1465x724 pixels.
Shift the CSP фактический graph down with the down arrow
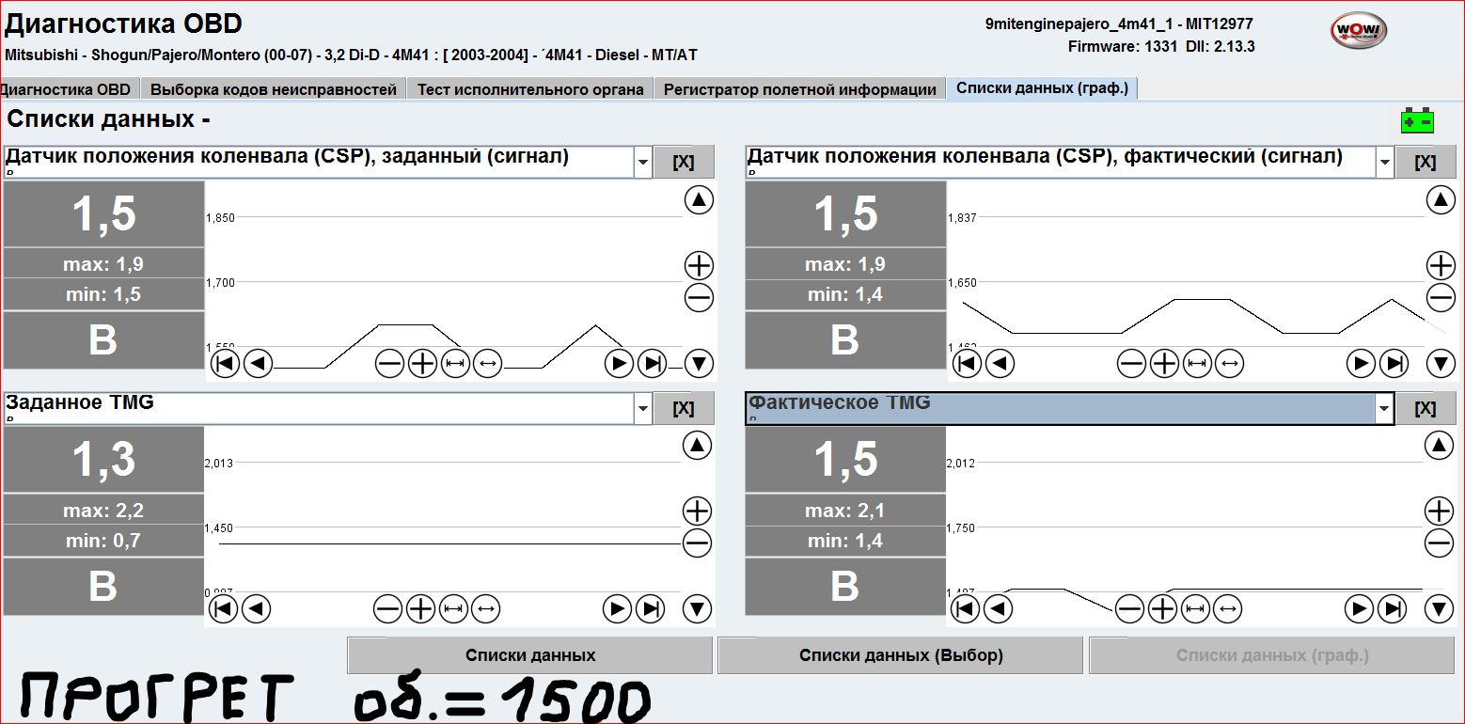[x=1441, y=363]
